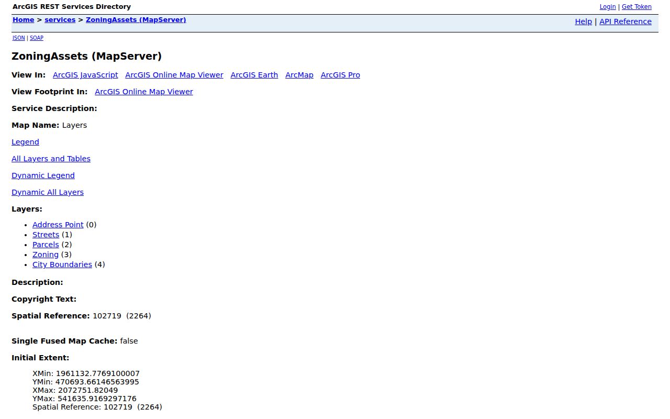Open the Help link
This screenshot has width=670, height=419.
tap(584, 21)
